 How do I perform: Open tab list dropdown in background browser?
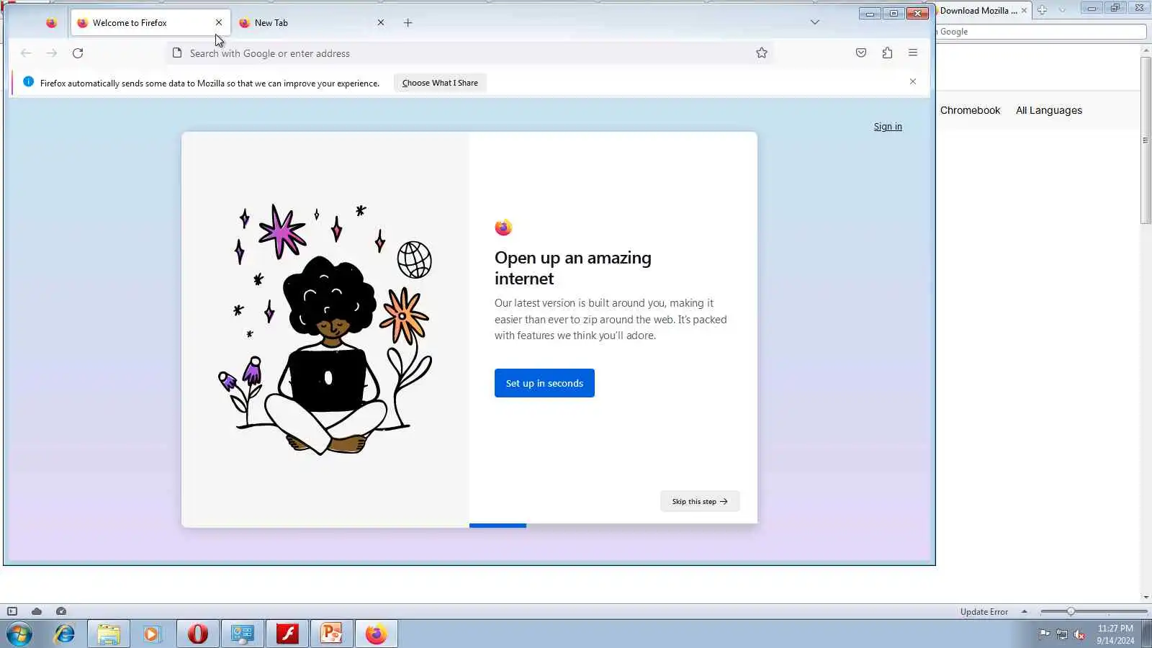1062,10
